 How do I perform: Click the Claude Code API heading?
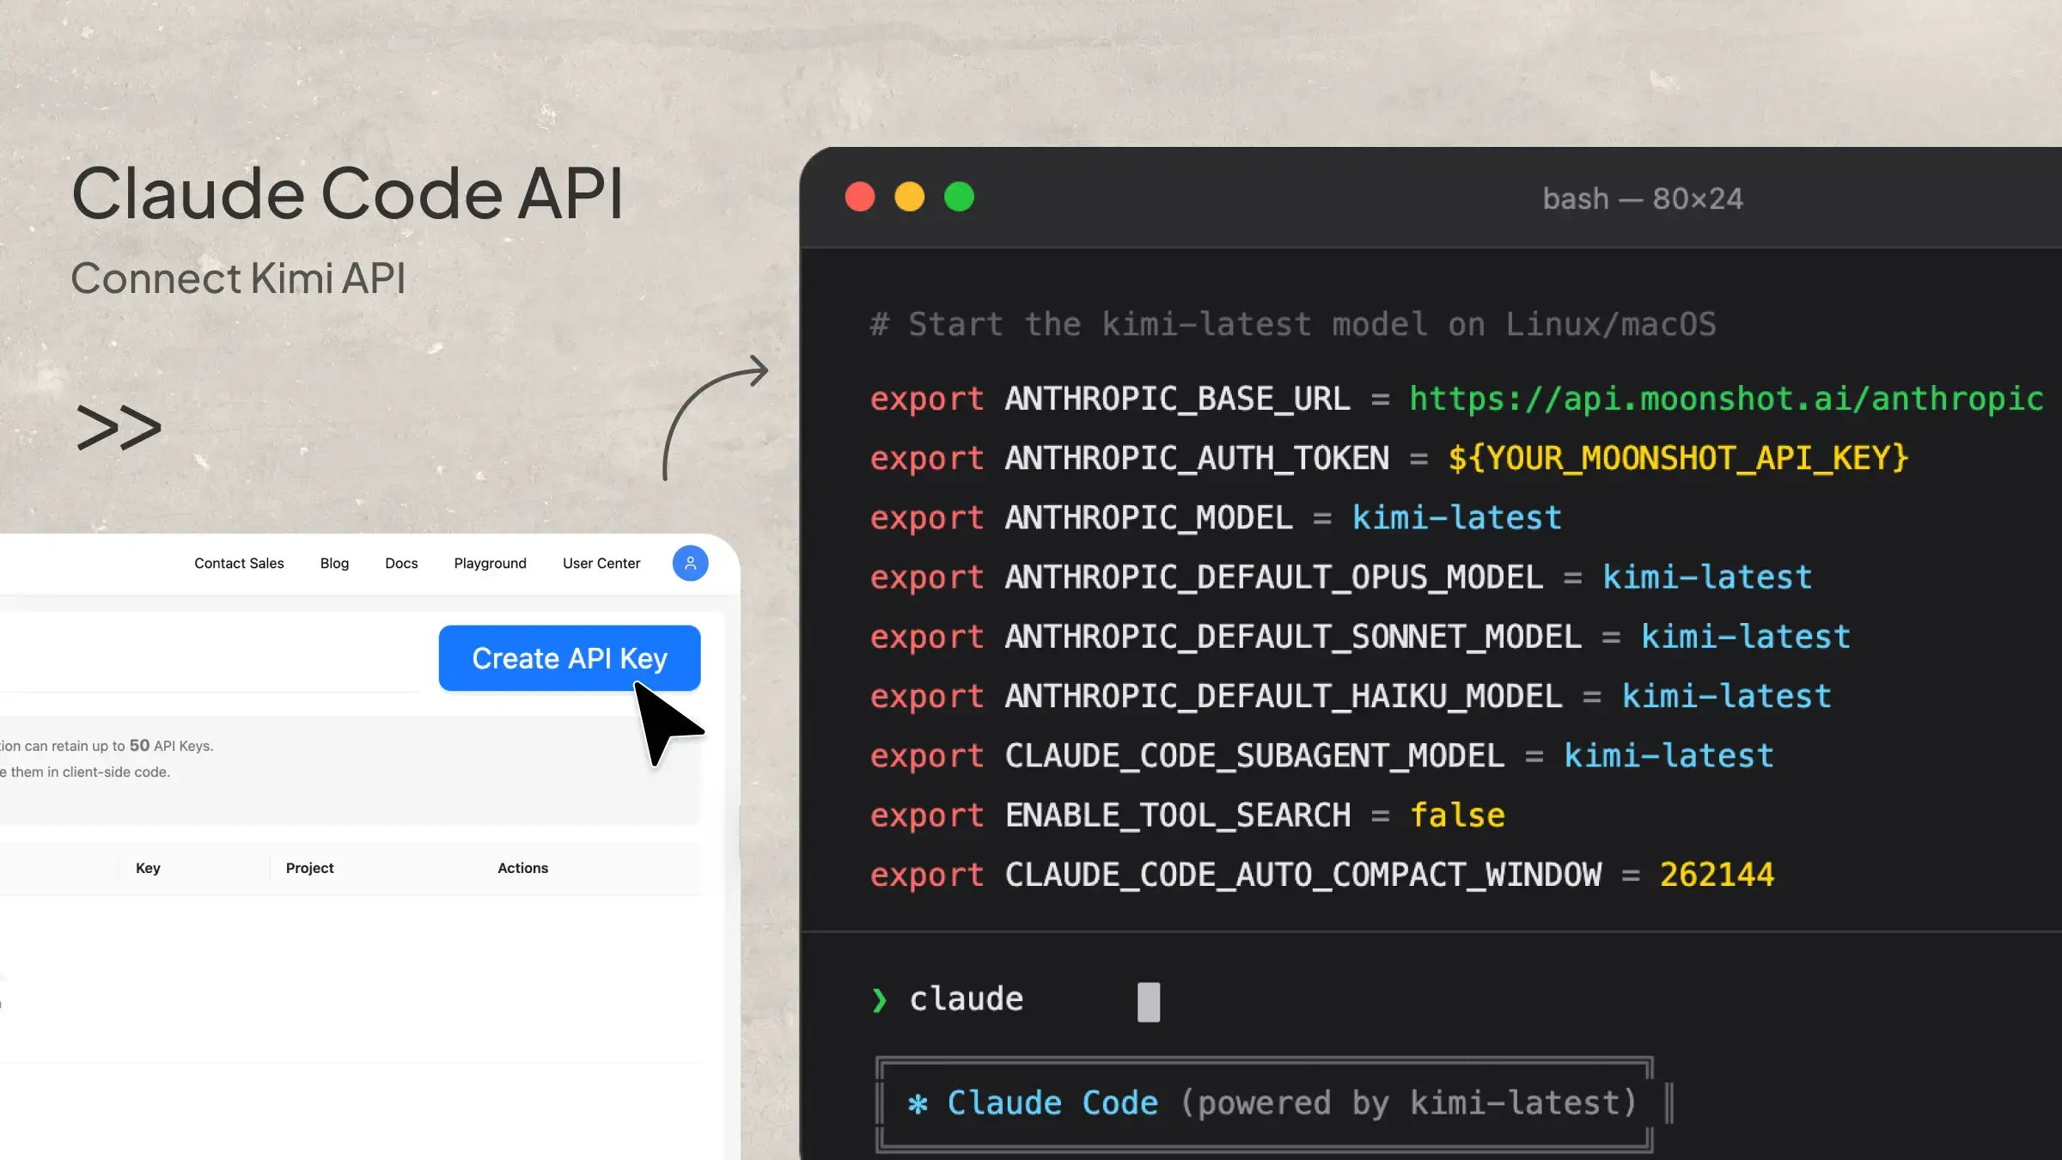[347, 192]
